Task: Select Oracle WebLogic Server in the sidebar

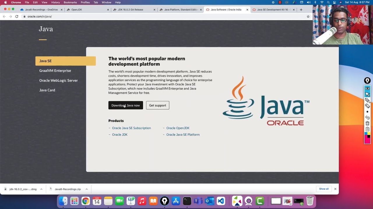Action: click(59, 80)
